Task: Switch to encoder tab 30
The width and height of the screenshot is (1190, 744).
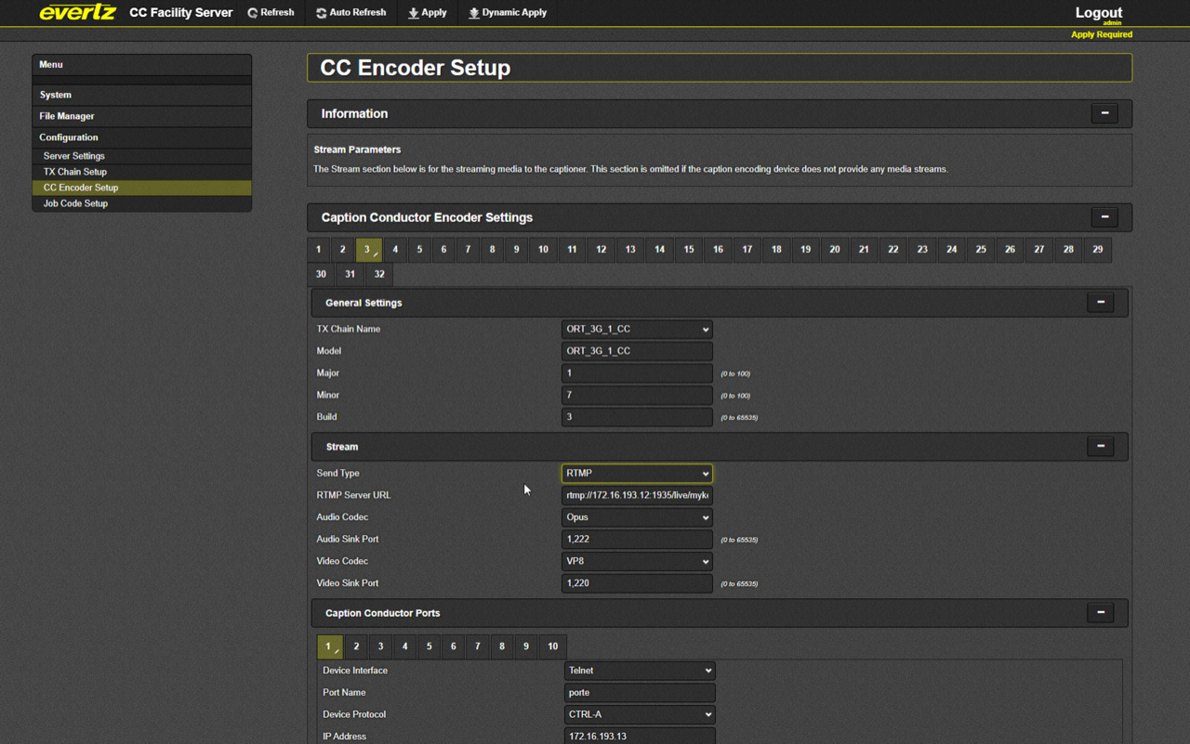Action: coord(321,274)
